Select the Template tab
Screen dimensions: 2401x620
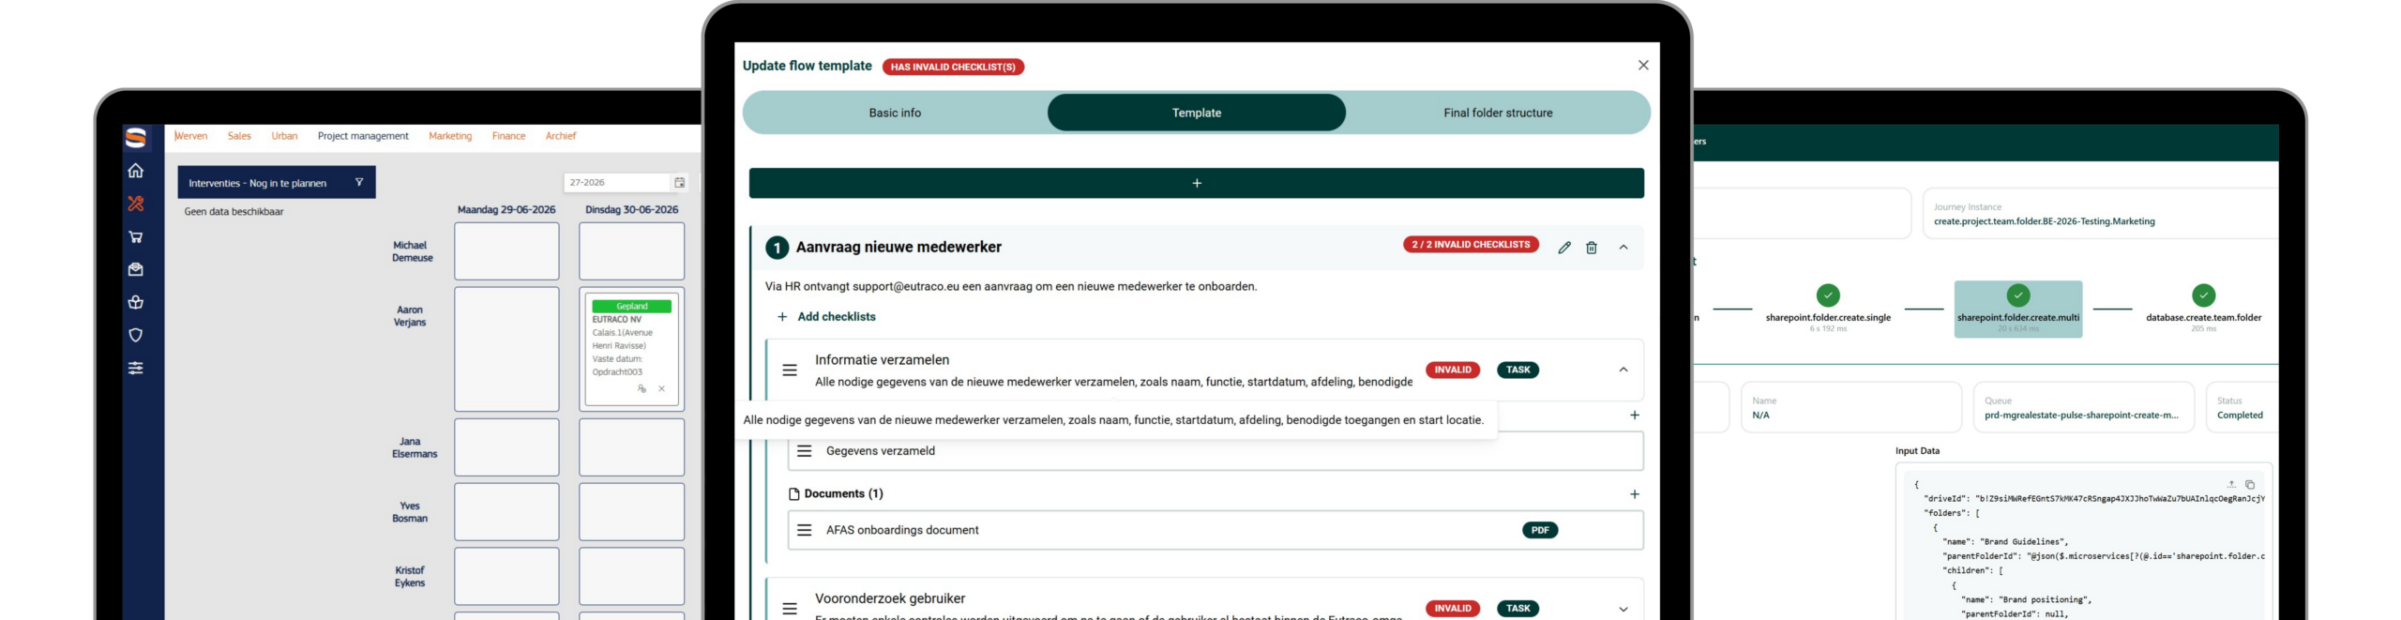click(1197, 113)
